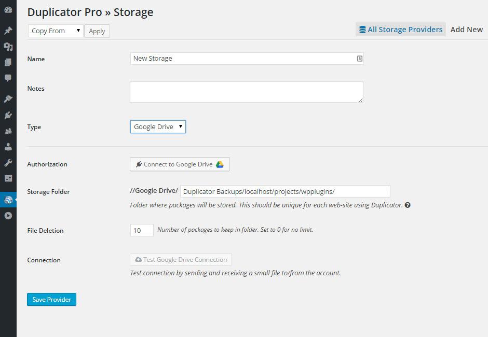Click the help question mark icon
Viewport: 488px width, 337px height.
point(408,205)
